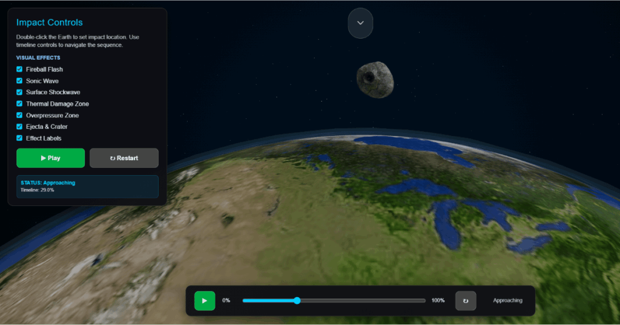This screenshot has height=325, width=620.
Task: Click the '0%' label on the timeline bar
Action: click(x=226, y=301)
